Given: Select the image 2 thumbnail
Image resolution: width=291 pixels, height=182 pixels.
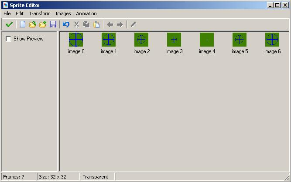Looking at the screenshot, I should click(x=141, y=40).
